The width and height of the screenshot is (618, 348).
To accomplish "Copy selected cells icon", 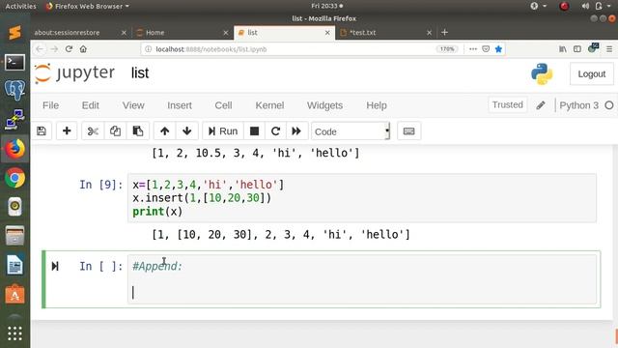I will tap(115, 131).
